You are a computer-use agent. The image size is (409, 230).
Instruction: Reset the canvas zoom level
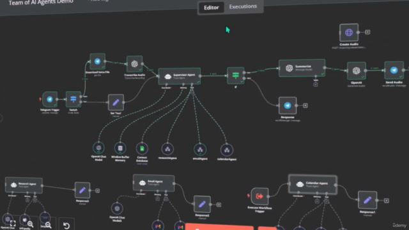pyautogui.click(x=66, y=226)
